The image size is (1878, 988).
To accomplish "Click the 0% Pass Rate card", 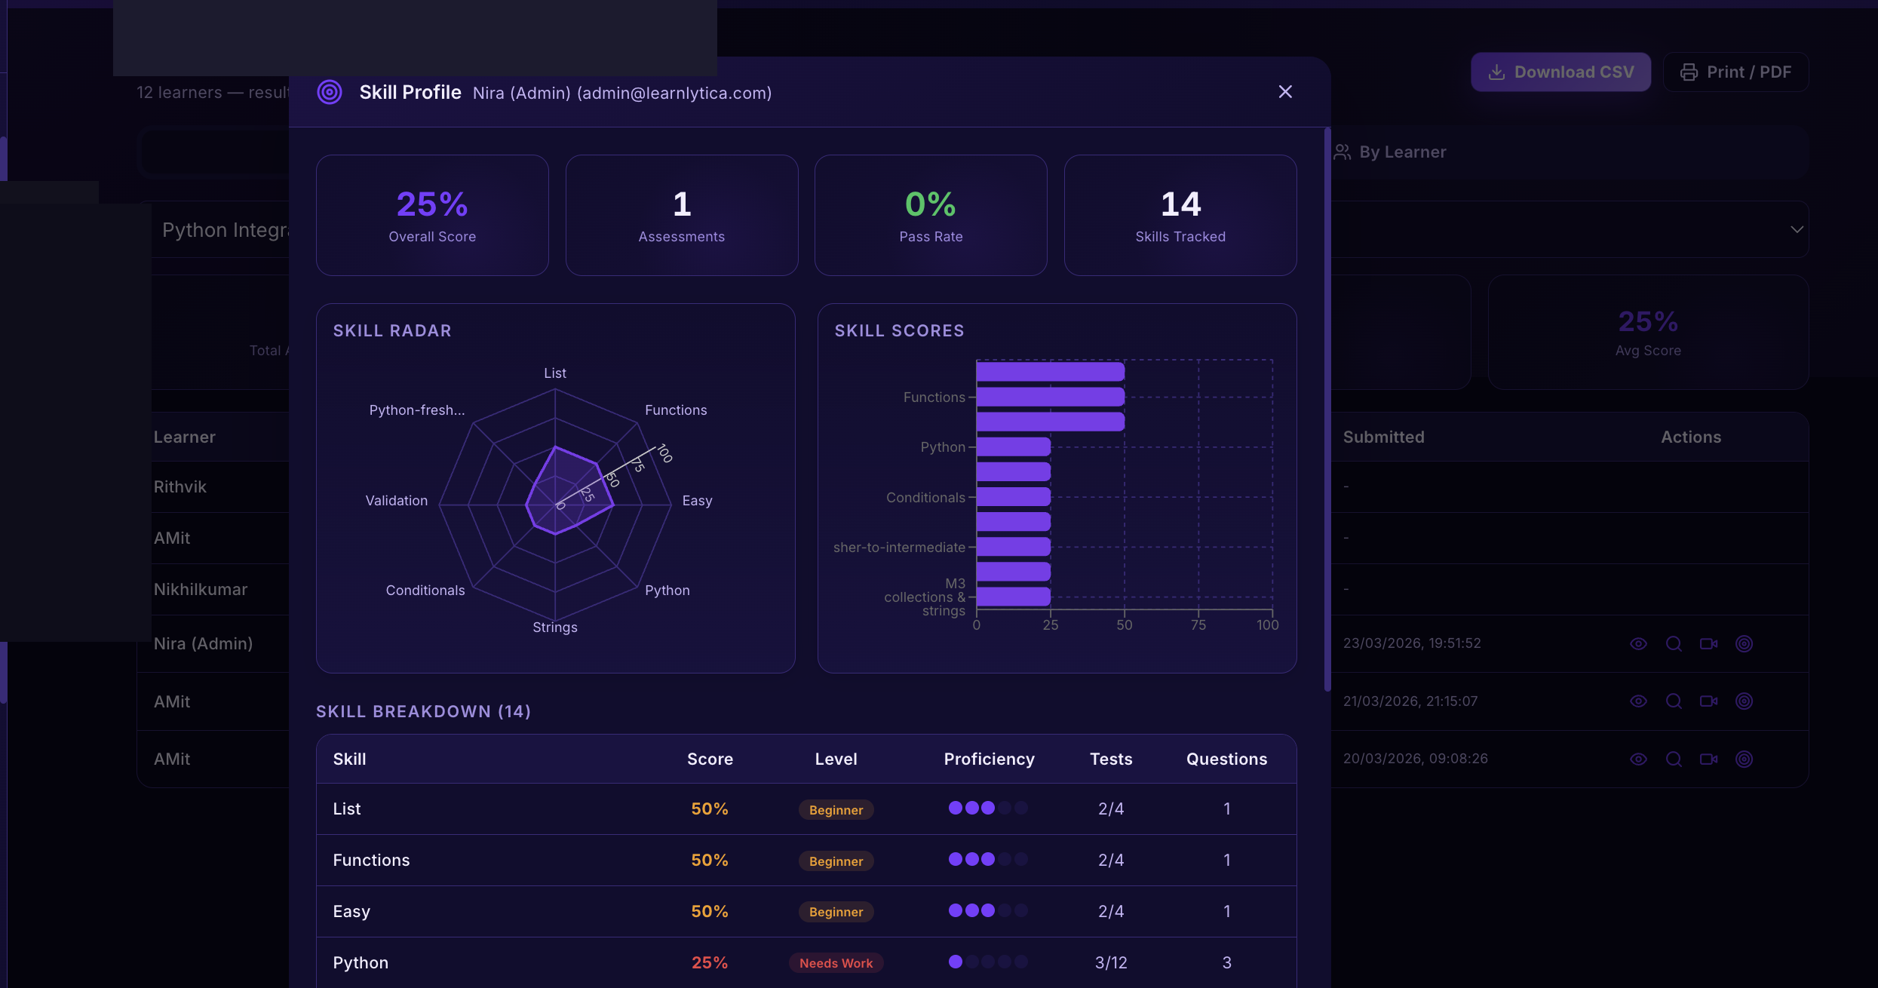I will click(931, 216).
